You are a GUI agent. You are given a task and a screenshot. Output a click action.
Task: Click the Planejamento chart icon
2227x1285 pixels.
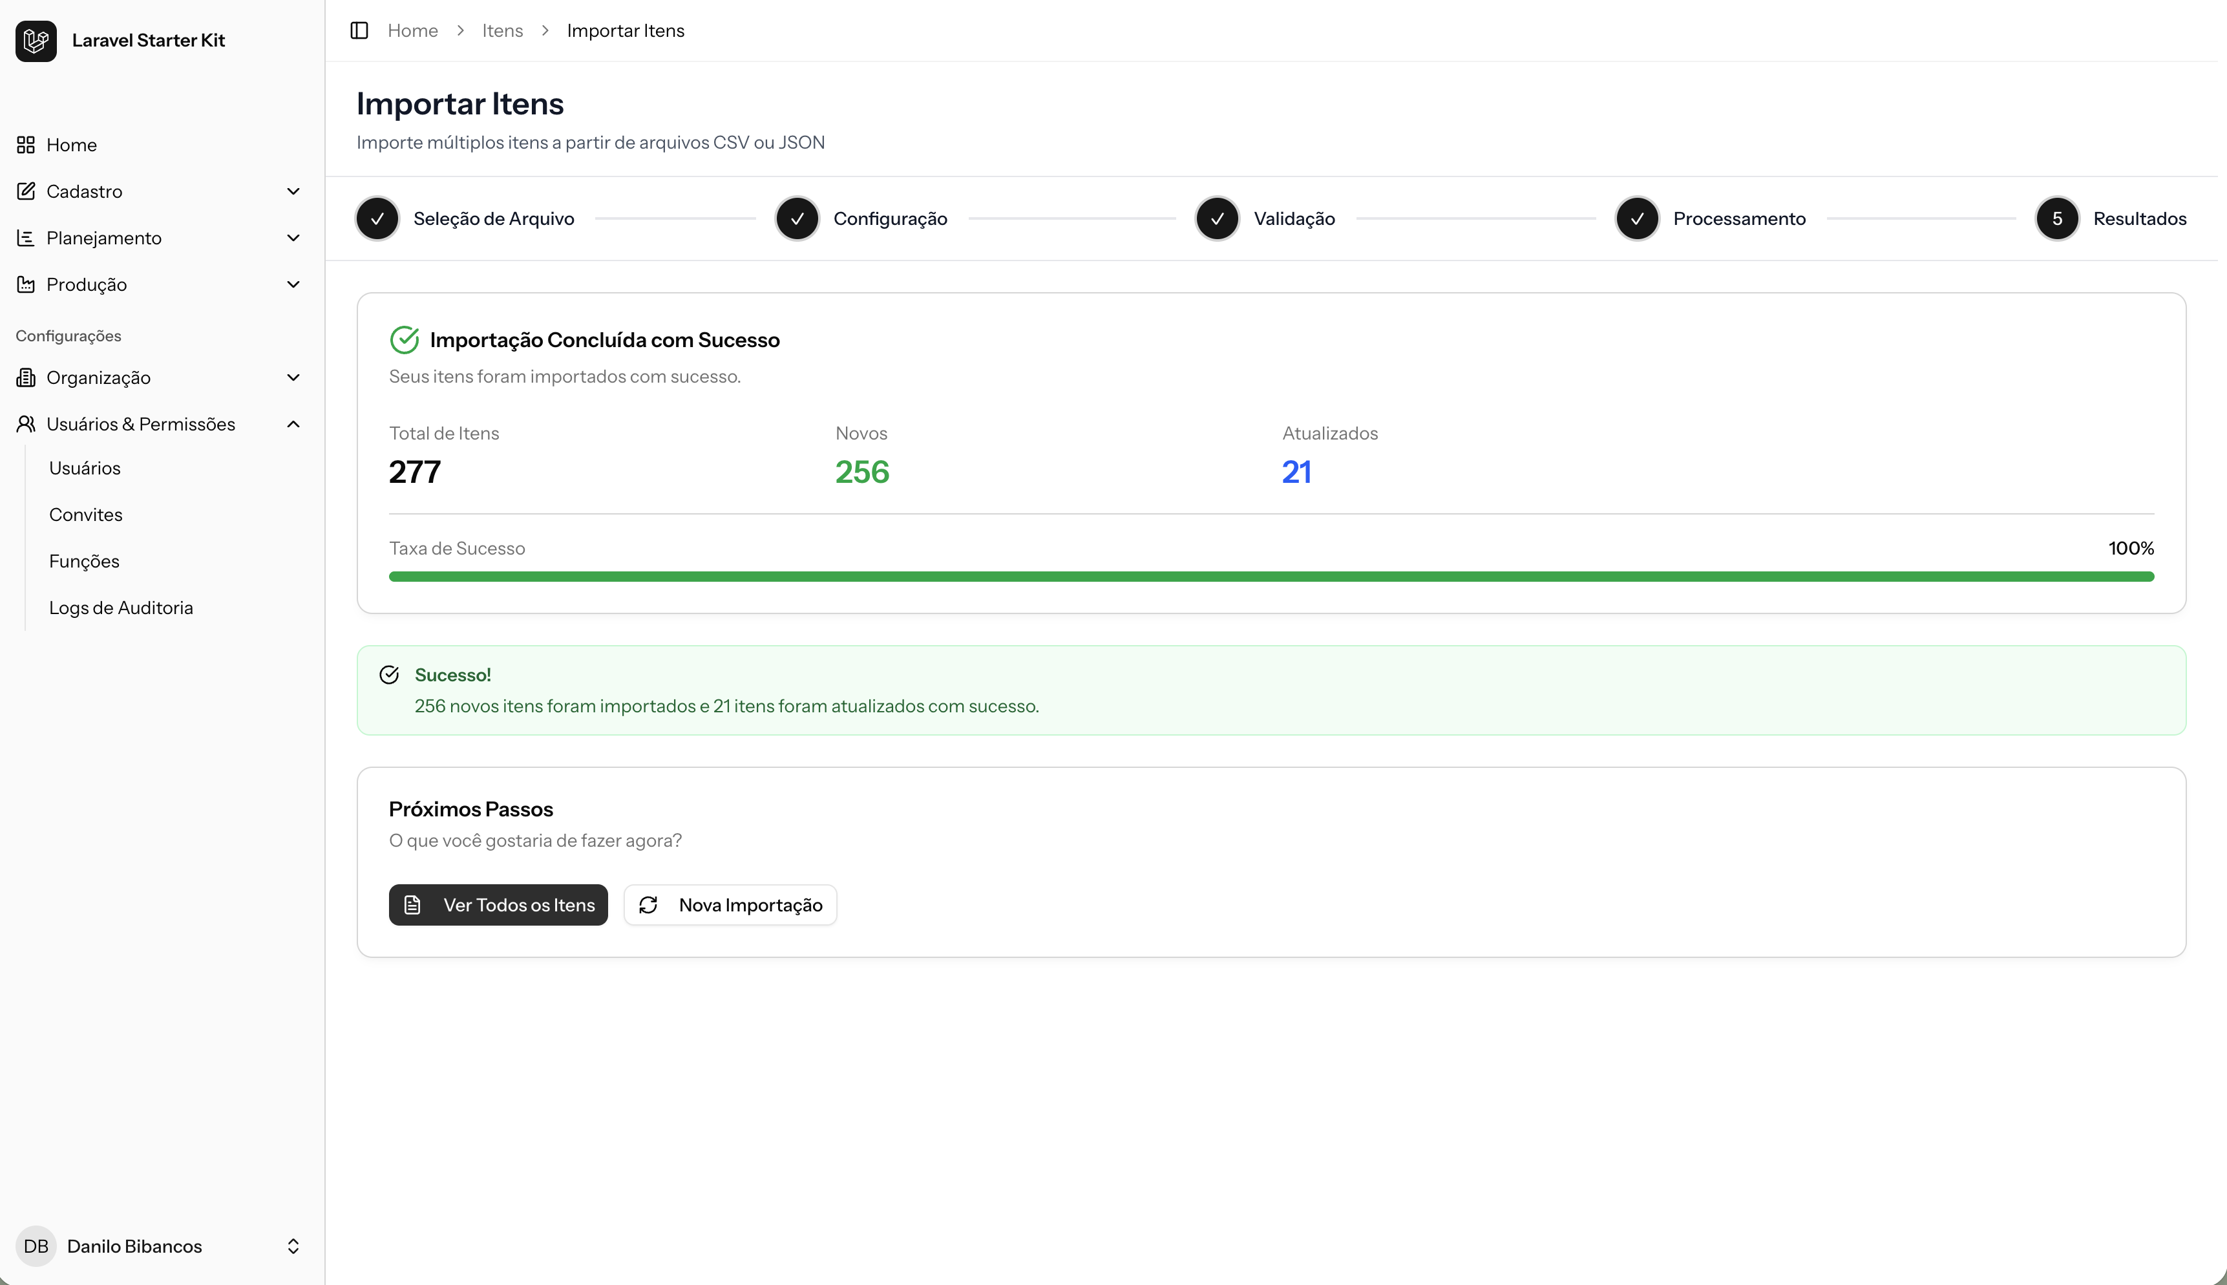pyautogui.click(x=26, y=239)
